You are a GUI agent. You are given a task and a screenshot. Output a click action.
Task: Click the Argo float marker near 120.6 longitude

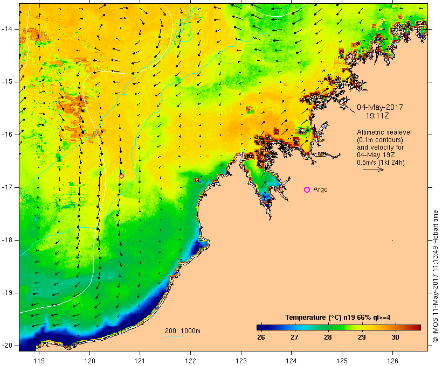(x=121, y=176)
